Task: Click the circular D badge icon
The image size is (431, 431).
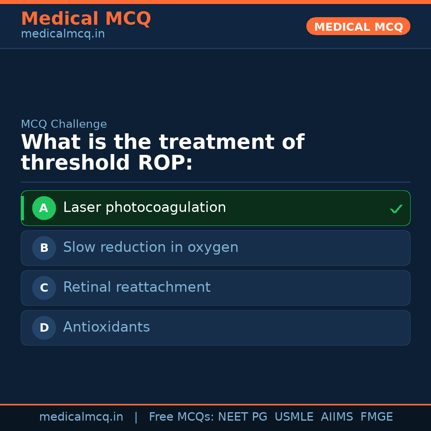Action: click(44, 328)
